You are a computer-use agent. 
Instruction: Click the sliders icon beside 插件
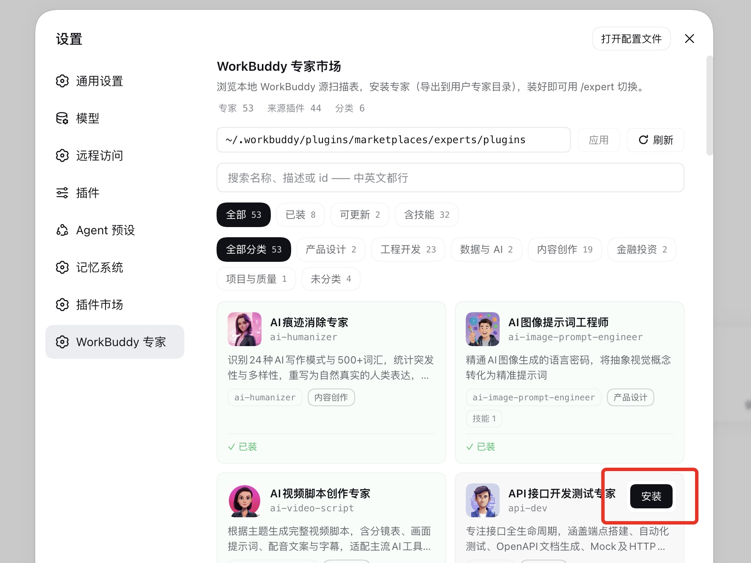tap(62, 193)
